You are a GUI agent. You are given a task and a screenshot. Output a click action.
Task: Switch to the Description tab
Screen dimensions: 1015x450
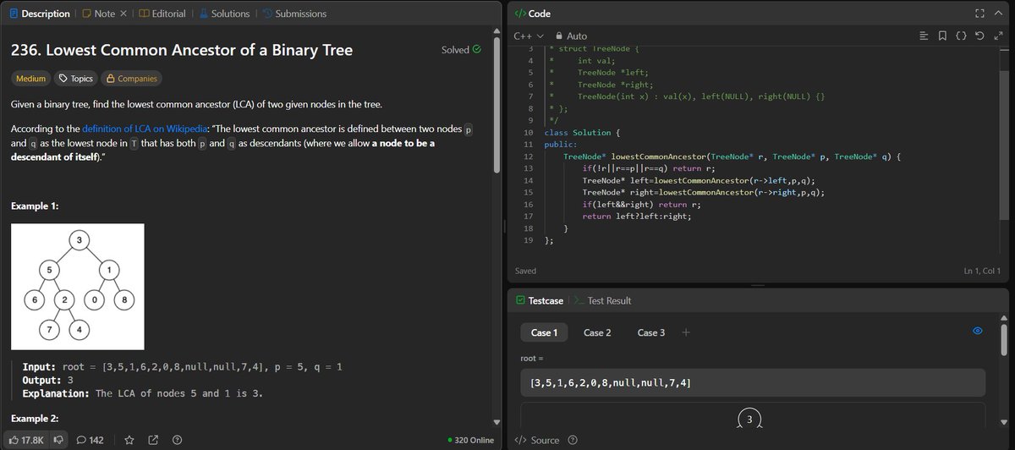click(x=39, y=14)
